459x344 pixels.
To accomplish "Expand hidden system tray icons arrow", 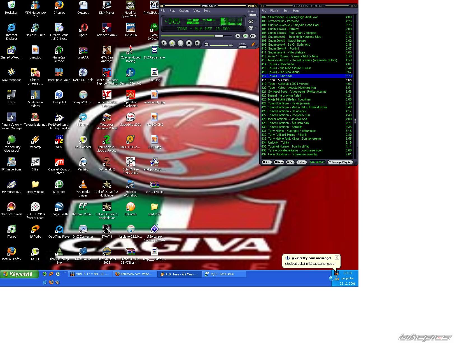I will [x=331, y=278].
